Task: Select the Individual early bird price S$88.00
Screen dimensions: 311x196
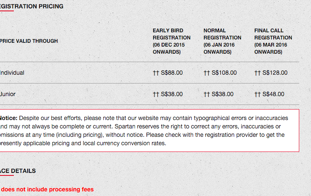Action: (x=172, y=73)
